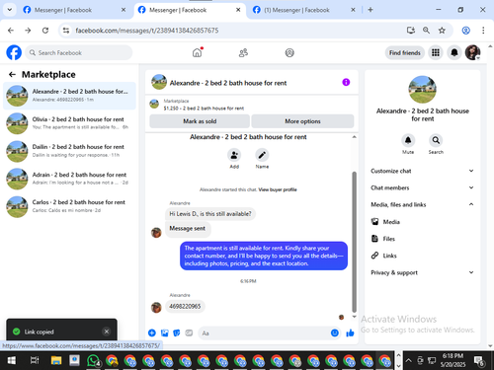The width and height of the screenshot is (494, 370).
Task: Reload the page
Action: tap(45, 31)
